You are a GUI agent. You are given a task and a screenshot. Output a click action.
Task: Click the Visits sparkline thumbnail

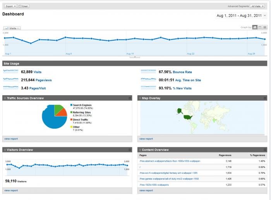click(11, 71)
